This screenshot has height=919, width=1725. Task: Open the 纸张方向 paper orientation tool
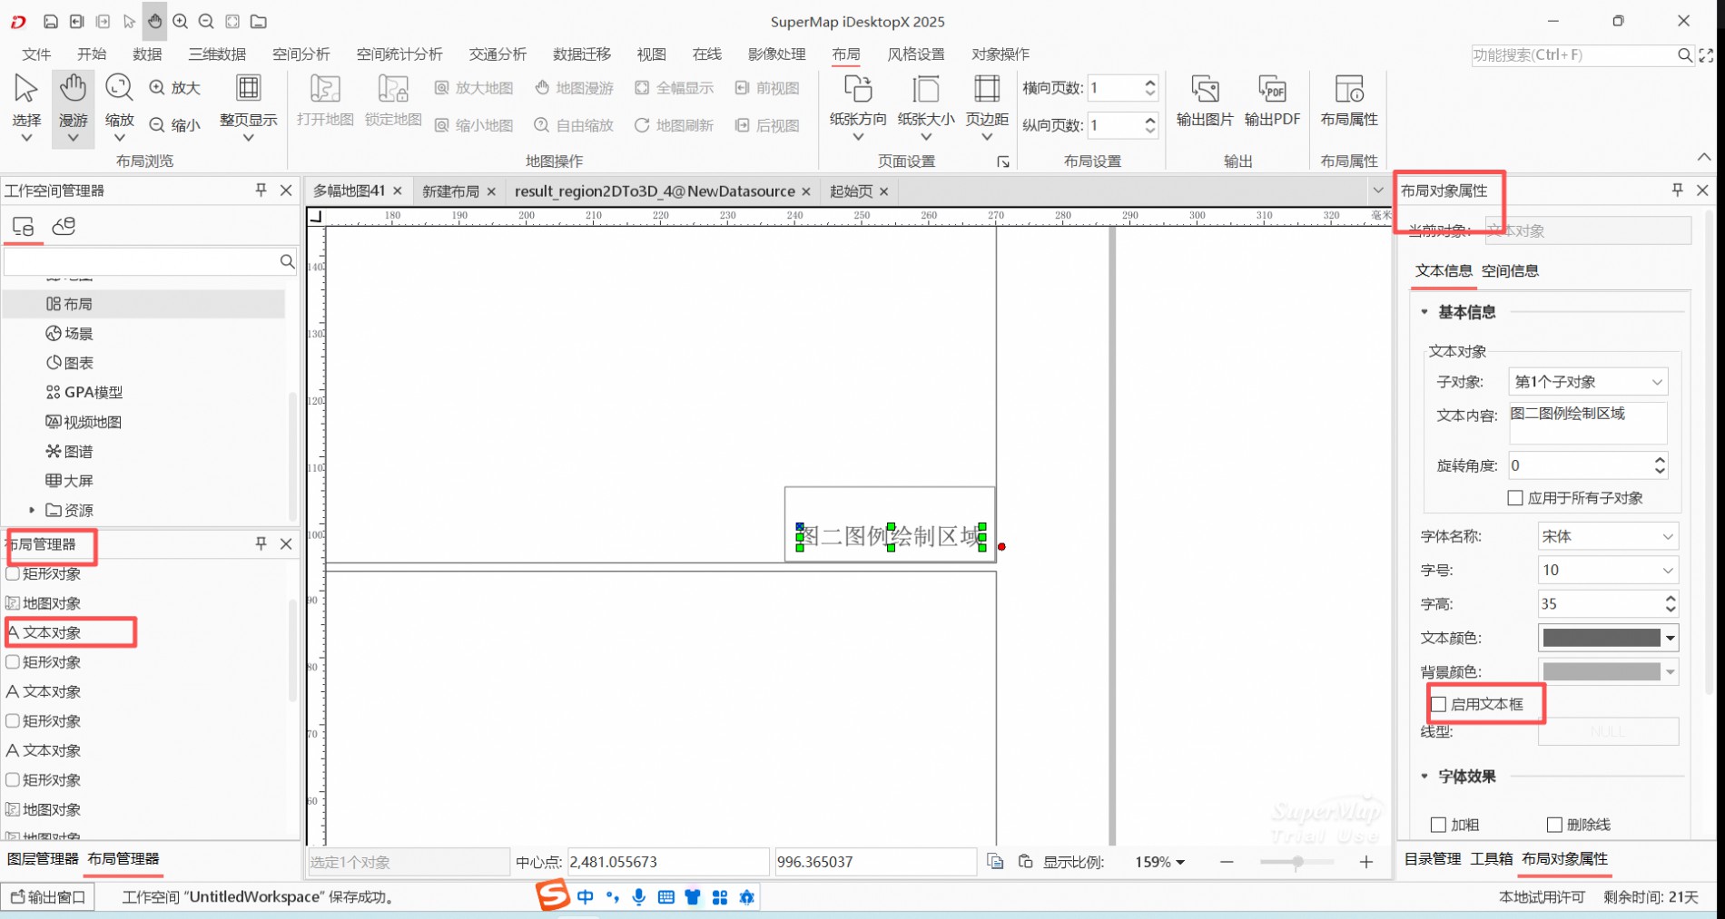(x=857, y=102)
